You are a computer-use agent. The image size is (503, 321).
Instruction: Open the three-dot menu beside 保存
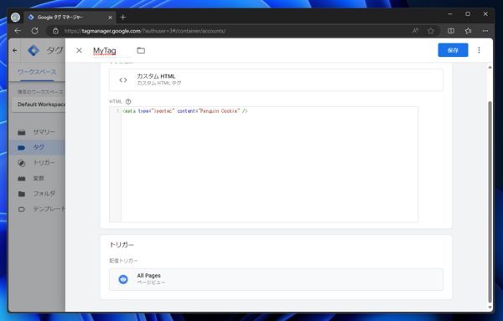pyautogui.click(x=479, y=50)
